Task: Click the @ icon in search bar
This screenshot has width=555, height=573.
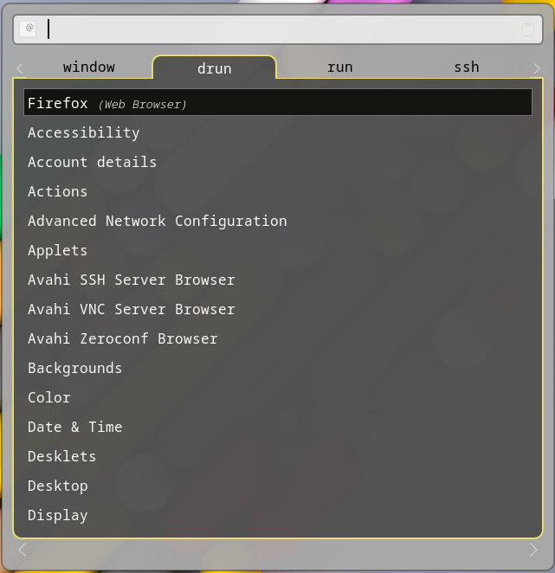Action: pyautogui.click(x=29, y=29)
